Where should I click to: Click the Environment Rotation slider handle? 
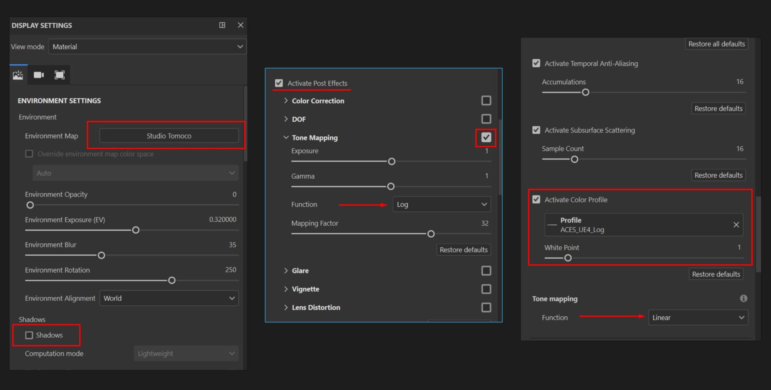172,281
